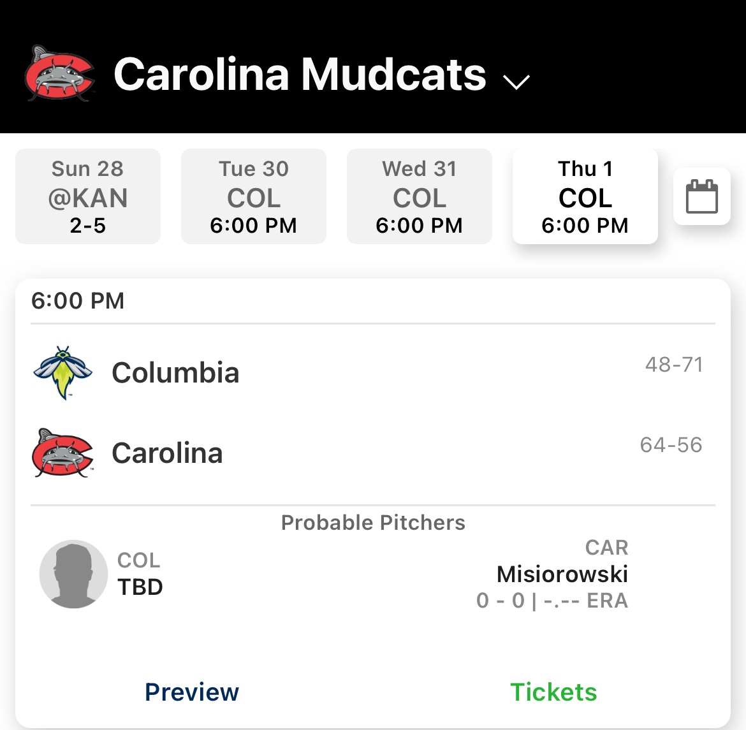Select the Sun 28 @KAN game
Viewport: 746px width, 730px height.
(x=88, y=196)
